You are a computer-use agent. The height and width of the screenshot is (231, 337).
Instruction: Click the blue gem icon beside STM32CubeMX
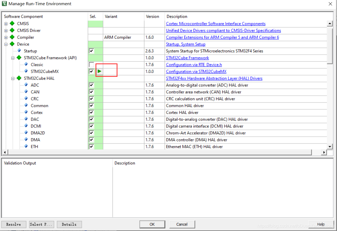click(x=26, y=71)
